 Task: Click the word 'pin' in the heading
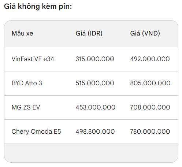[64, 7]
